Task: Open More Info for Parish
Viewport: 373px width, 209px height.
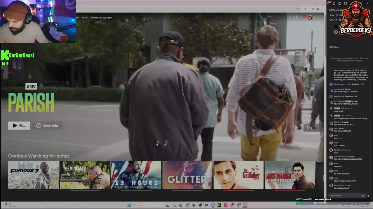Action: coord(47,126)
